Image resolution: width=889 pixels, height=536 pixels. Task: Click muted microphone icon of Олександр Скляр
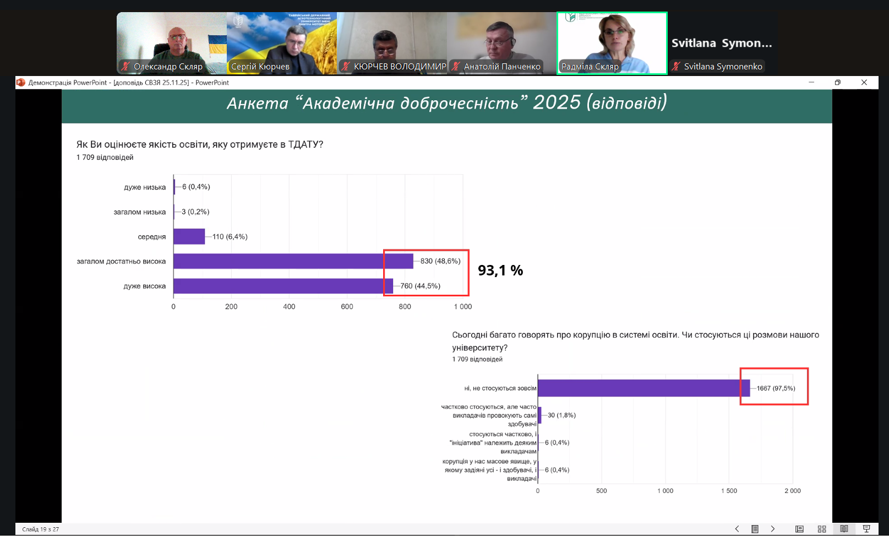126,66
